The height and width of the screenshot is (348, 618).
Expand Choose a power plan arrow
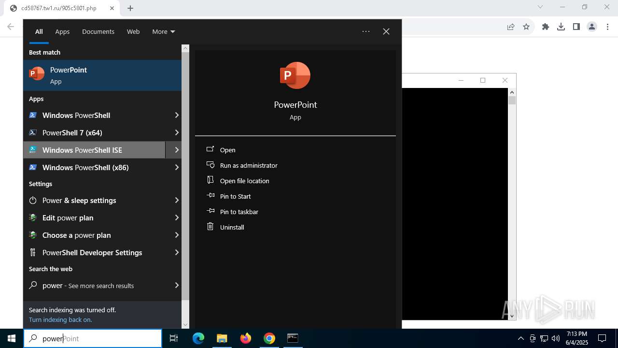tap(176, 235)
